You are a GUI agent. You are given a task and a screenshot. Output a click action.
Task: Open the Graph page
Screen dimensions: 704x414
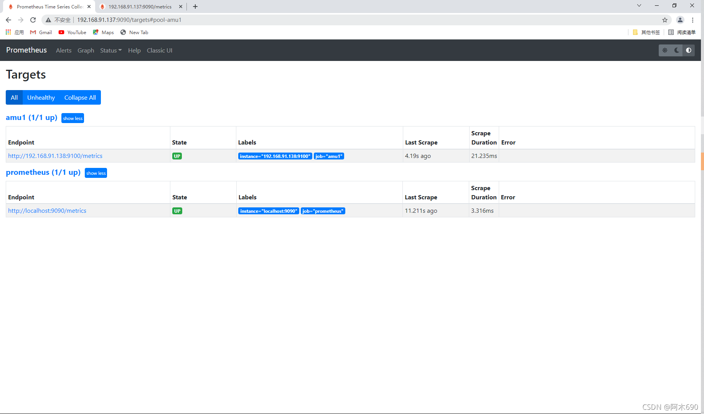[86, 51]
